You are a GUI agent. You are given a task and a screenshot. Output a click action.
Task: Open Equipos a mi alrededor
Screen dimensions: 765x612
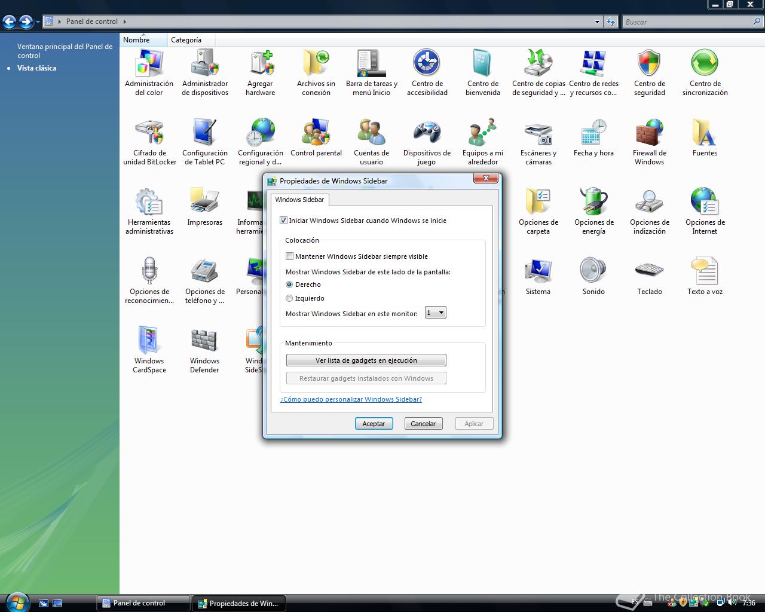pyautogui.click(x=482, y=142)
